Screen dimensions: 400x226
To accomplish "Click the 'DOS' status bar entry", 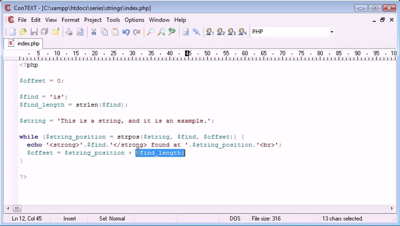I will coord(235,218).
